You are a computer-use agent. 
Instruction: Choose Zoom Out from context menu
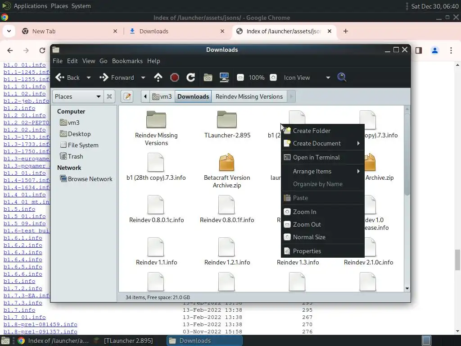pyautogui.click(x=322, y=224)
